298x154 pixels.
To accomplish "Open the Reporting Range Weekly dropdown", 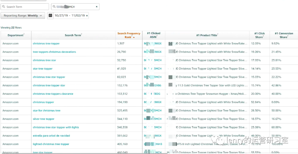I will click(x=23, y=15).
